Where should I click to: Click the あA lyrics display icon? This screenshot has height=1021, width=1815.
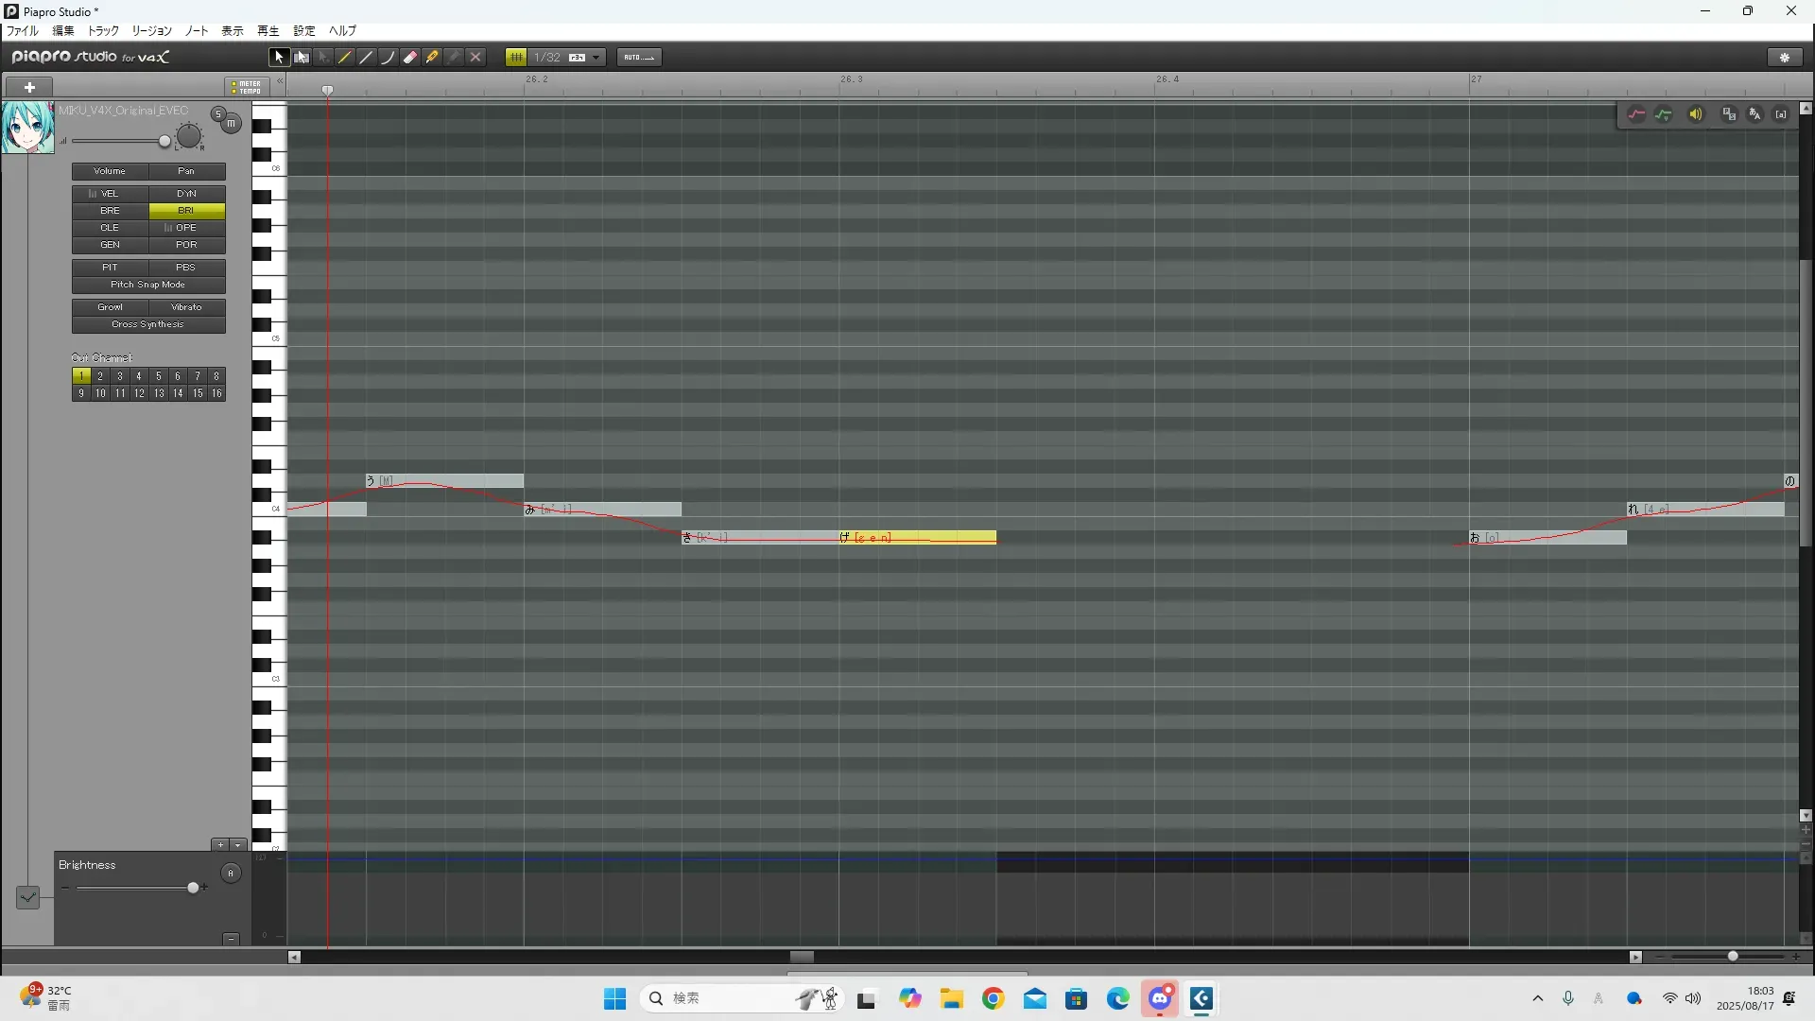[x=1755, y=114]
